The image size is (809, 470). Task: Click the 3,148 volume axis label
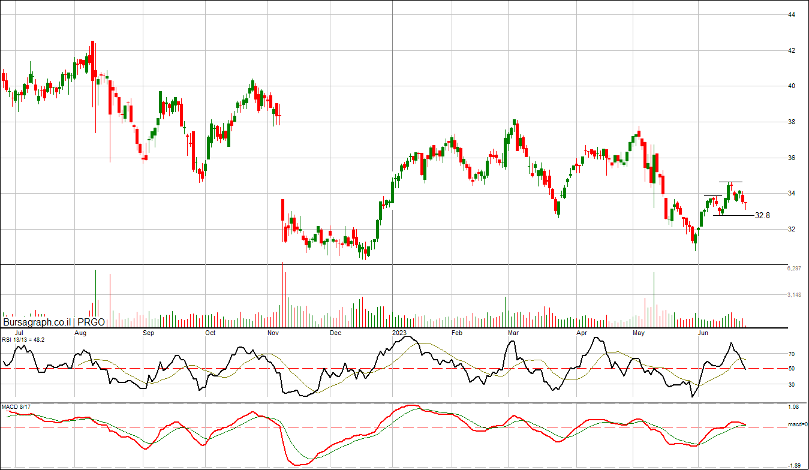(x=793, y=295)
